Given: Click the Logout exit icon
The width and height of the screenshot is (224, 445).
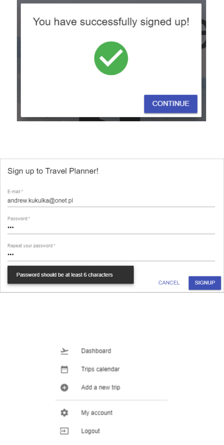Looking at the screenshot, I should tap(64, 431).
